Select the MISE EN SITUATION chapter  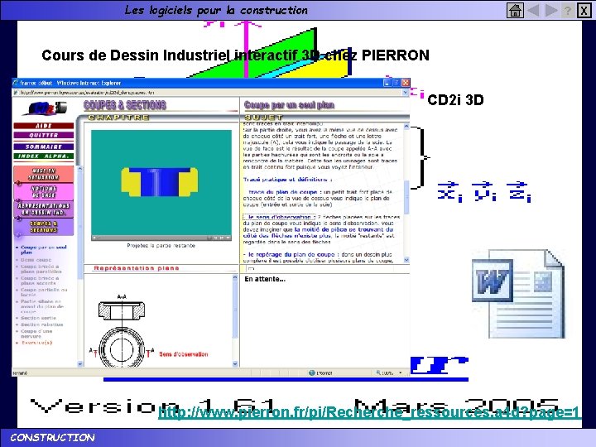pos(44,175)
